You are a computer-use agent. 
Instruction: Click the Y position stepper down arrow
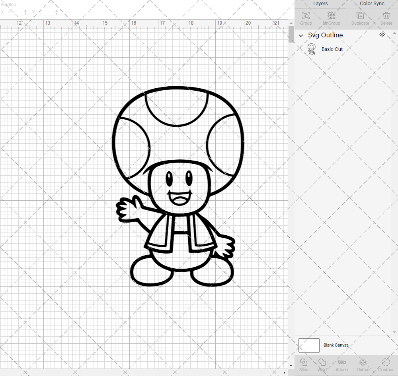(57, 13)
